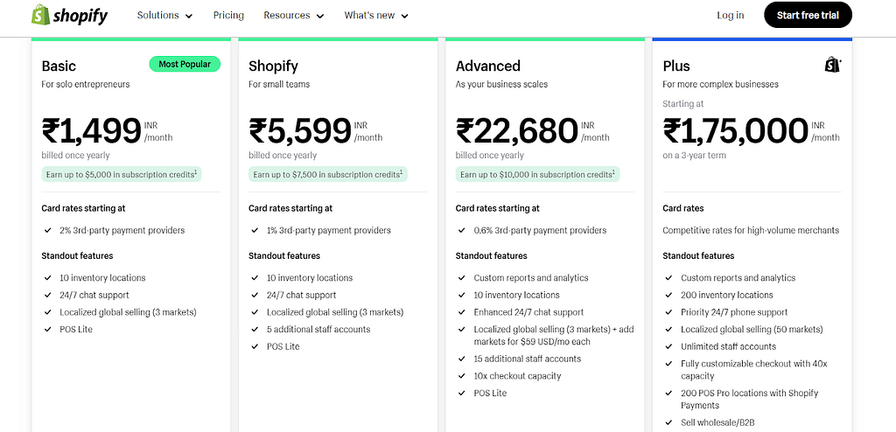The width and height of the screenshot is (896, 432).
Task: Click checkmark beside Priority 24/7 phone support
Action: coord(668,312)
